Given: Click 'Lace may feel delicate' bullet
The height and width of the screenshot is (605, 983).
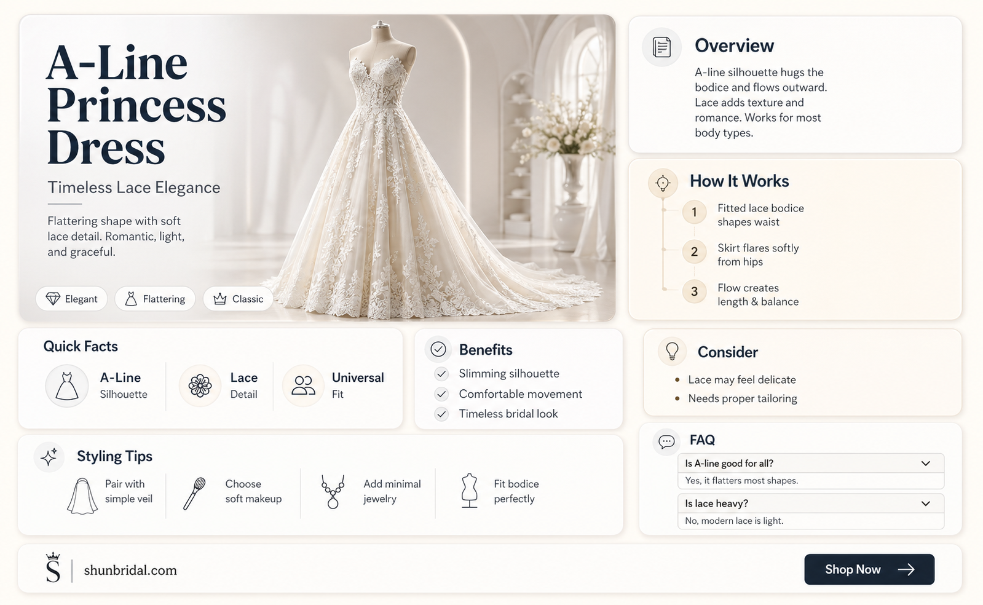Looking at the screenshot, I should [x=742, y=380].
